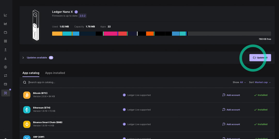Image resolution: width=279 pixels, height=139 pixels.
Task: Open the Market trend icon in sidebar
Action: click(5, 24)
